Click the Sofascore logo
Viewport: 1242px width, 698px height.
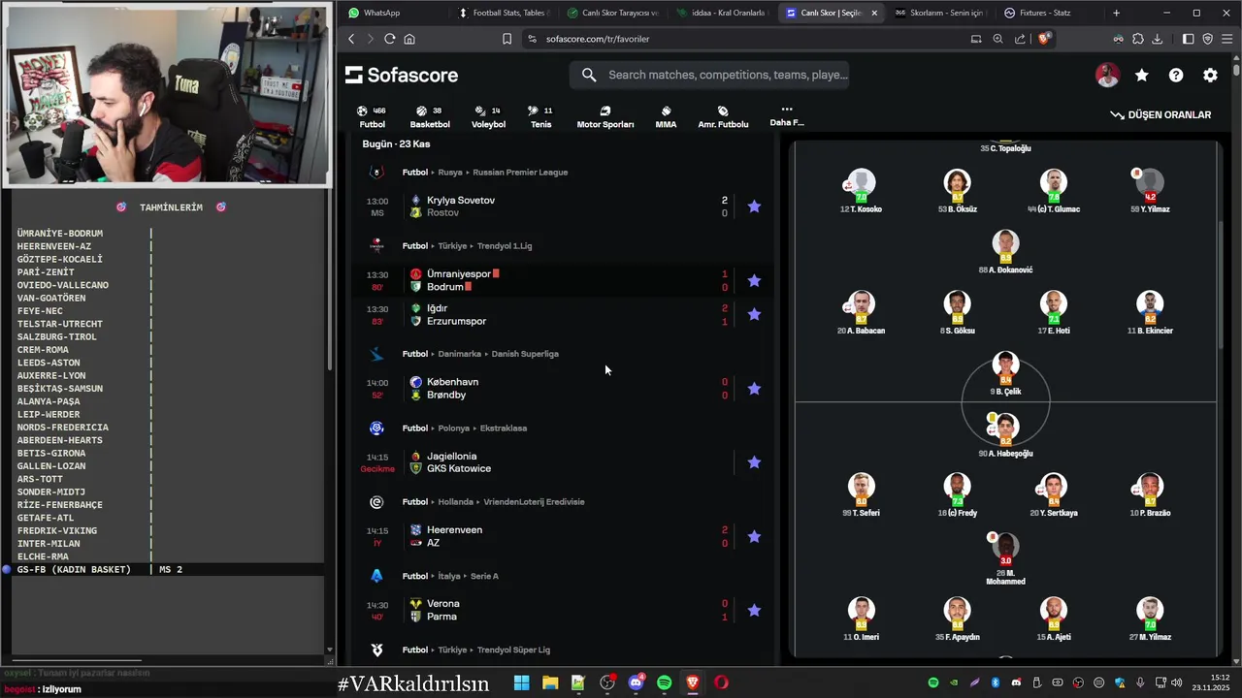(402, 75)
